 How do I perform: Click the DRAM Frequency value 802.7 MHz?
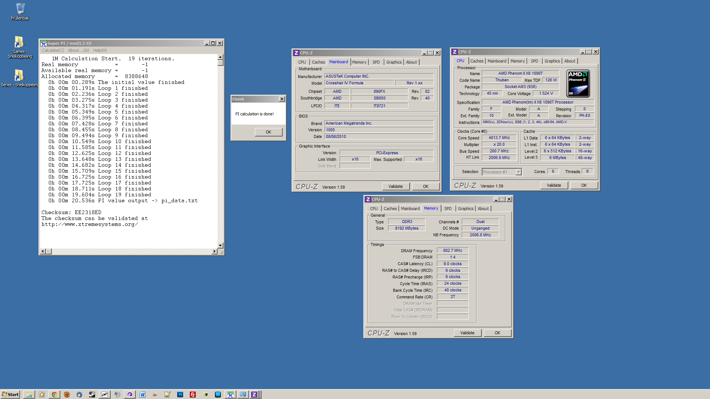click(x=452, y=250)
